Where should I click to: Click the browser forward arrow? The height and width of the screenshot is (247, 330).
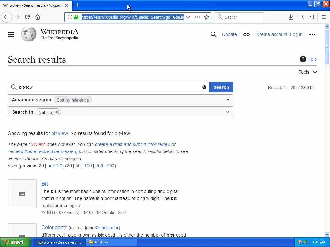tap(17, 17)
